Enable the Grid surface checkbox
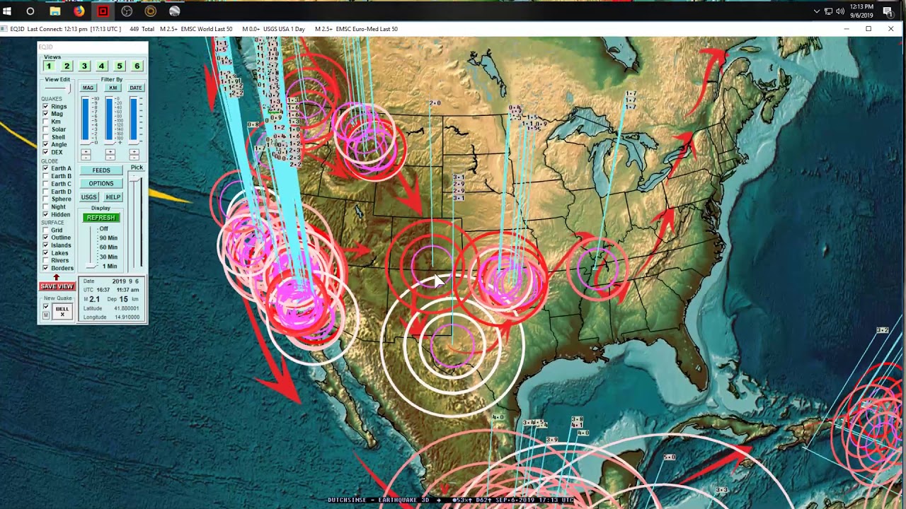The image size is (906, 509). (x=45, y=230)
